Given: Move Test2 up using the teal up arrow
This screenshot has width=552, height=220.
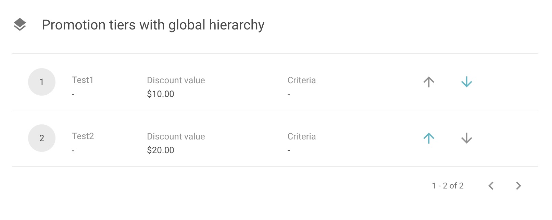Looking at the screenshot, I should (x=428, y=138).
